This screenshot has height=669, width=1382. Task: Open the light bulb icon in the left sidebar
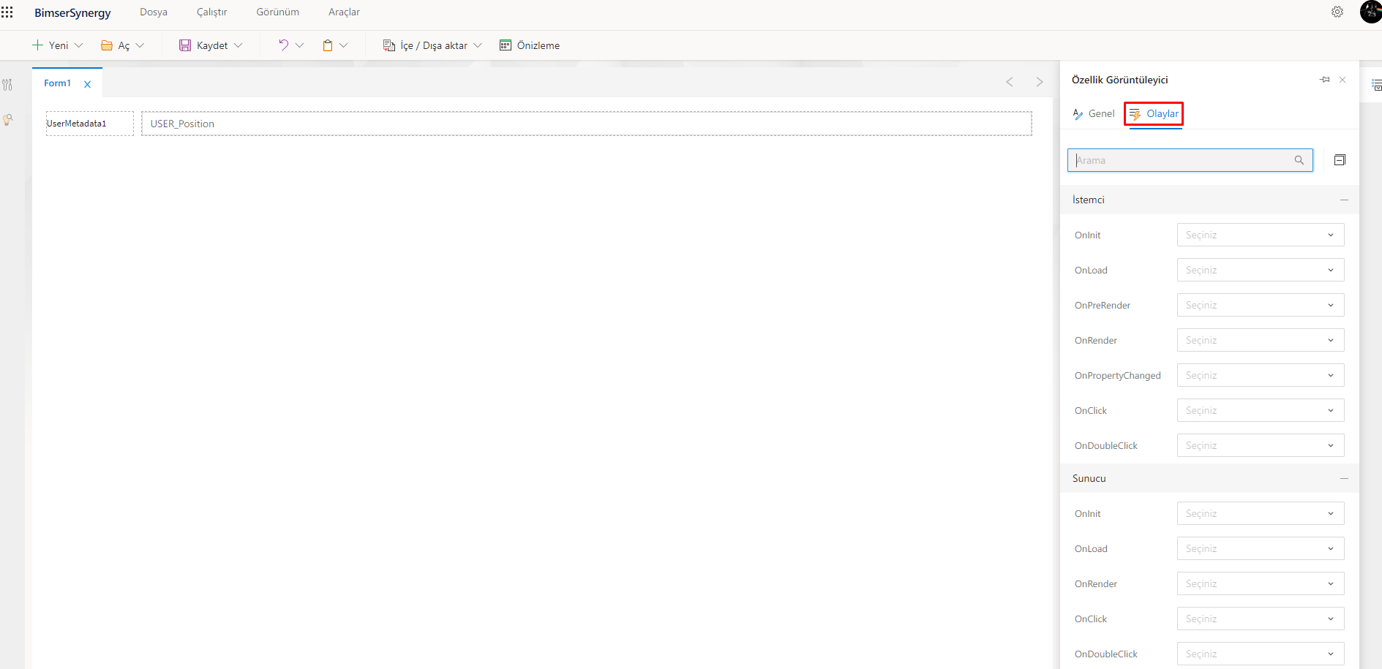(7, 119)
